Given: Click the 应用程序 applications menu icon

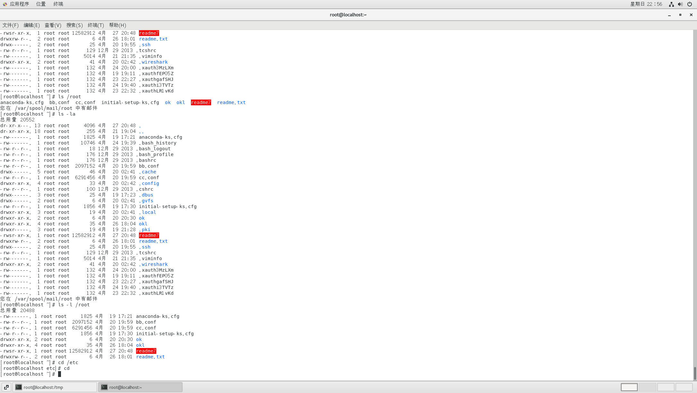Looking at the screenshot, I should [5, 4].
